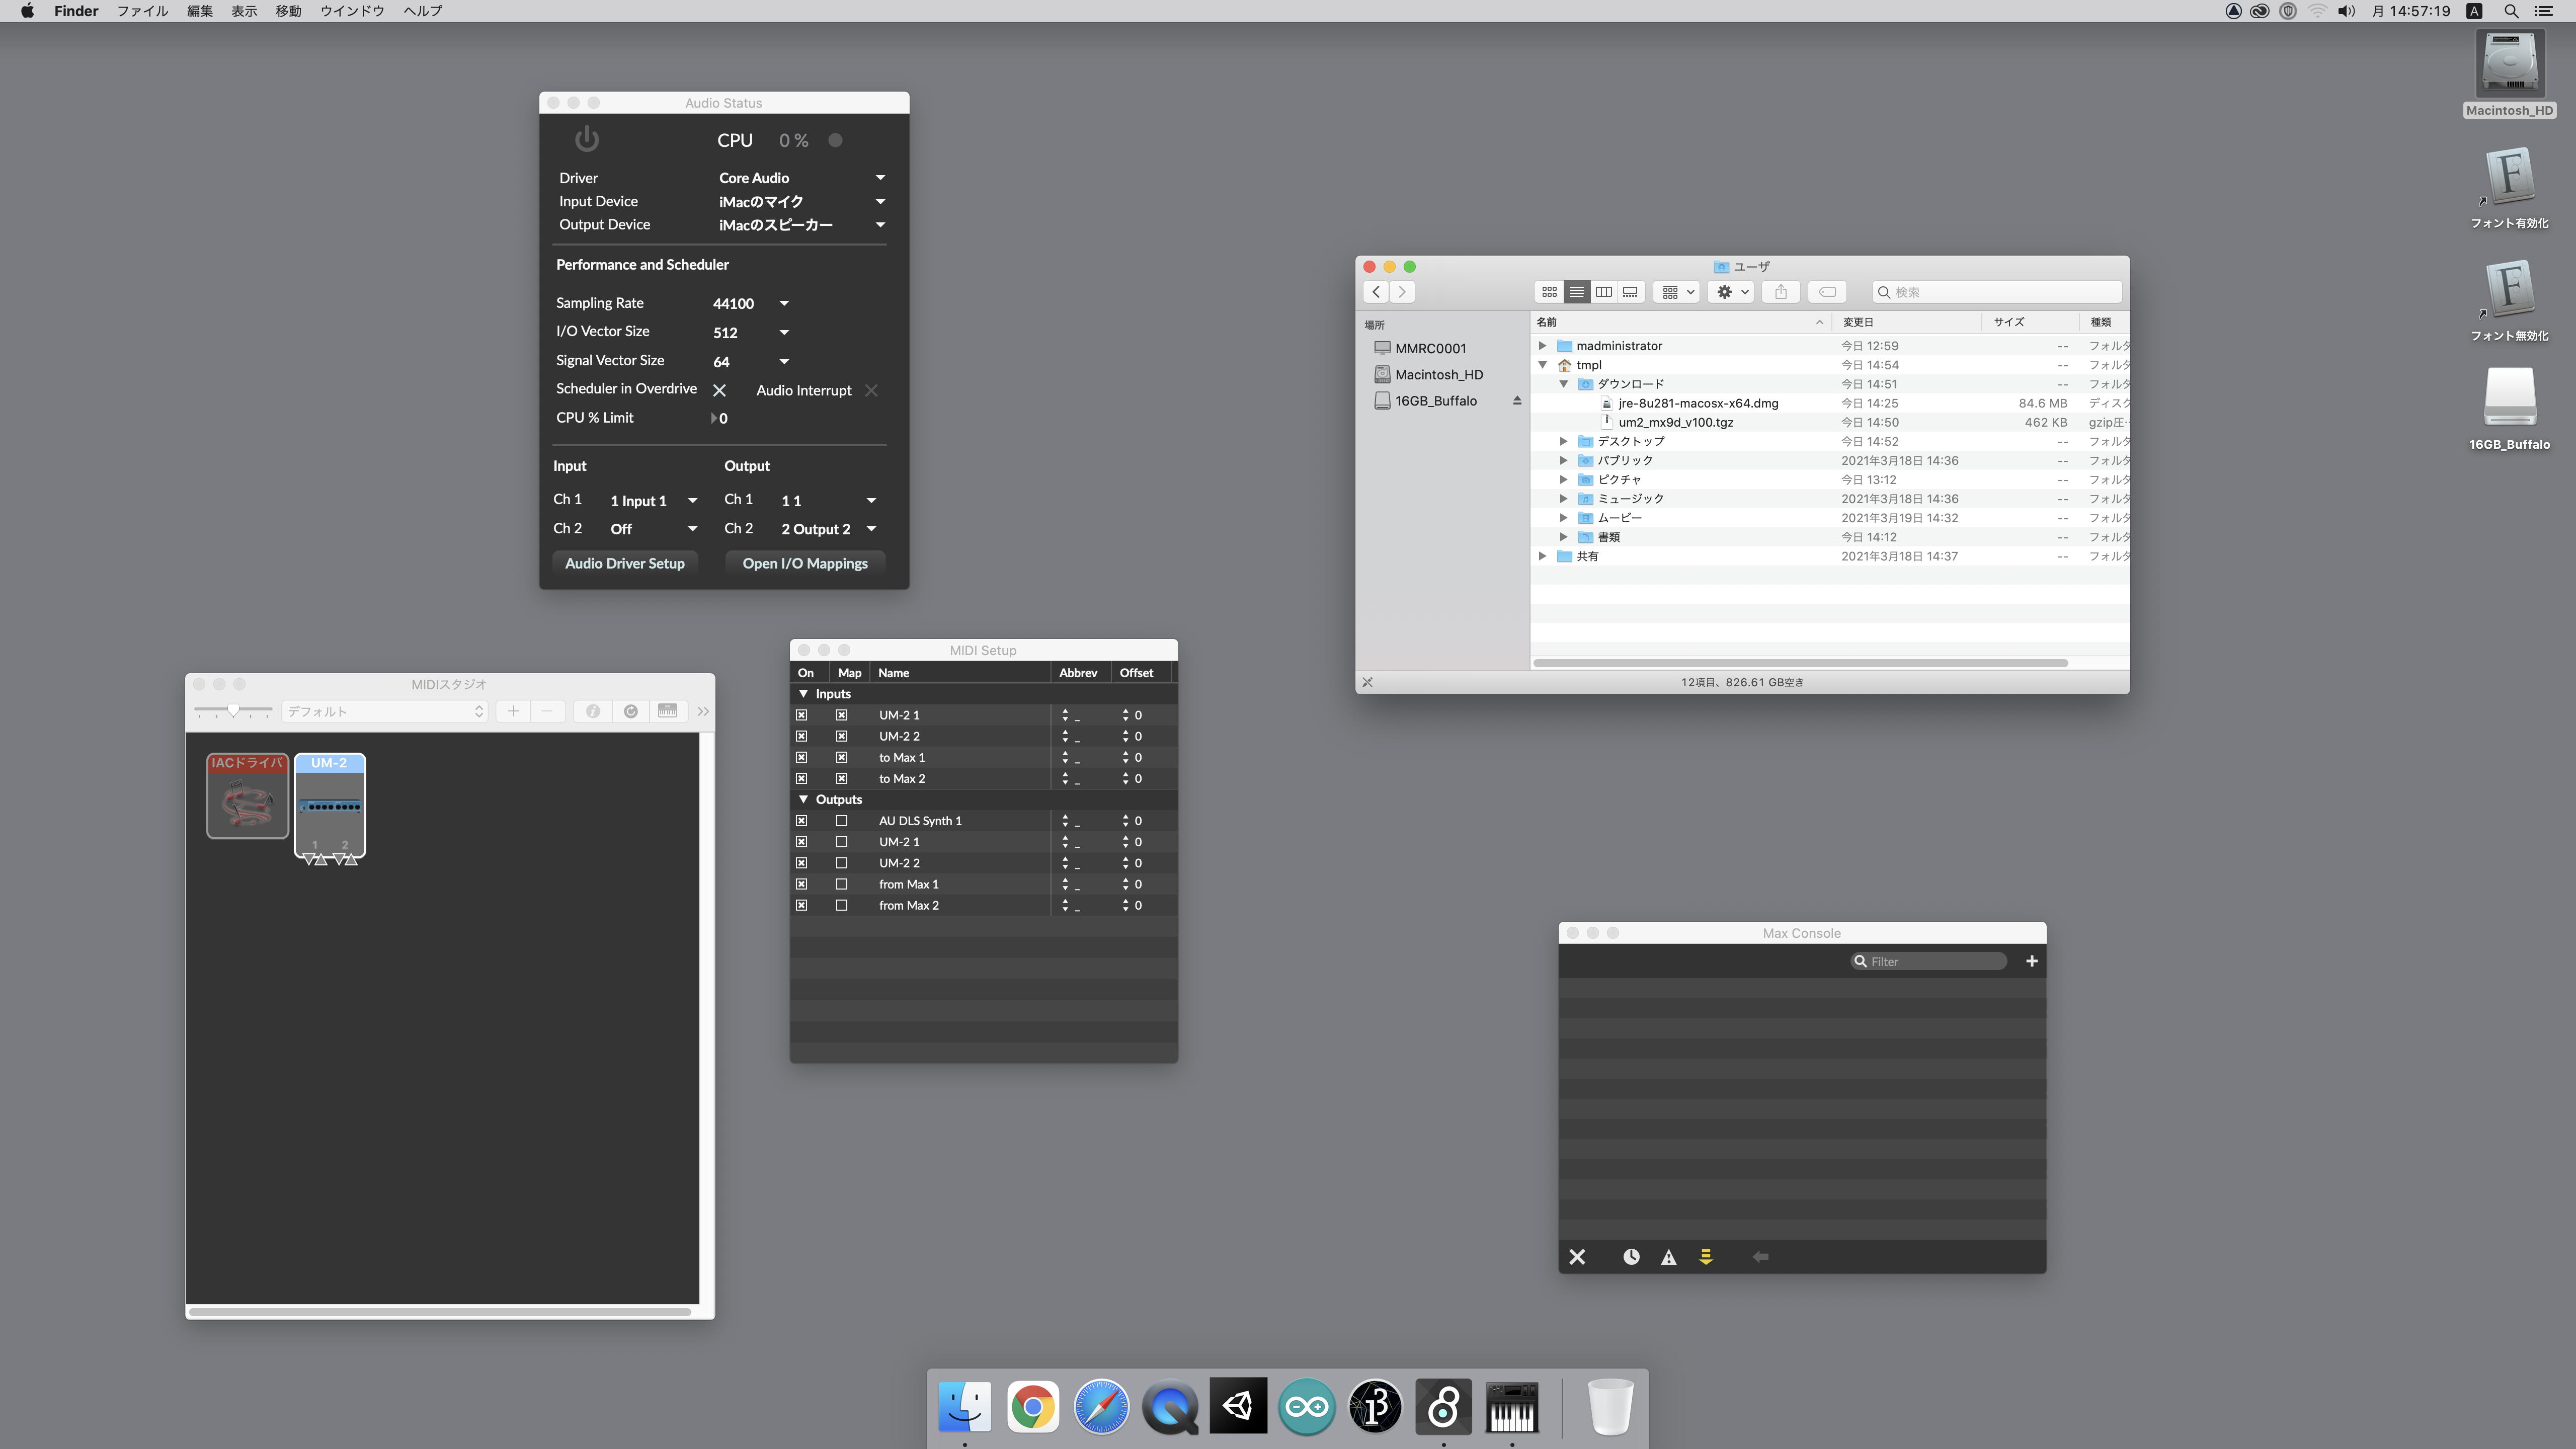Image resolution: width=2576 pixels, height=1449 pixels.
Task: Clear the Max Console with the X icon
Action: click(x=1577, y=1257)
